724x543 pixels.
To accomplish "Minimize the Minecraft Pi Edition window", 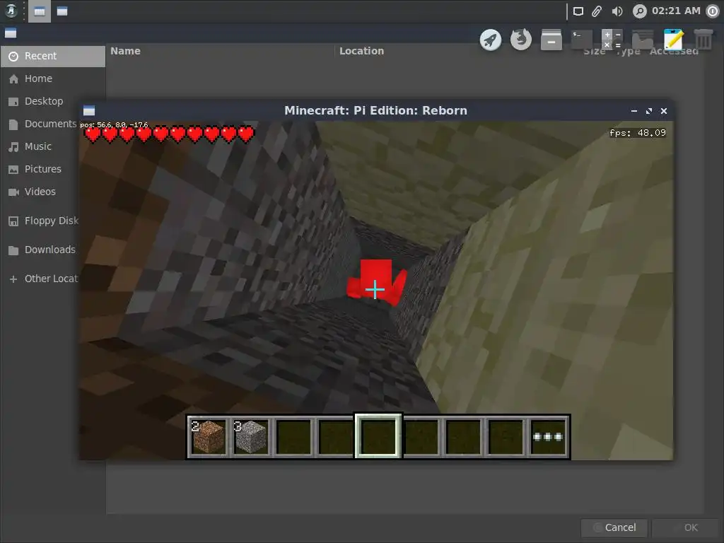I will pos(634,111).
